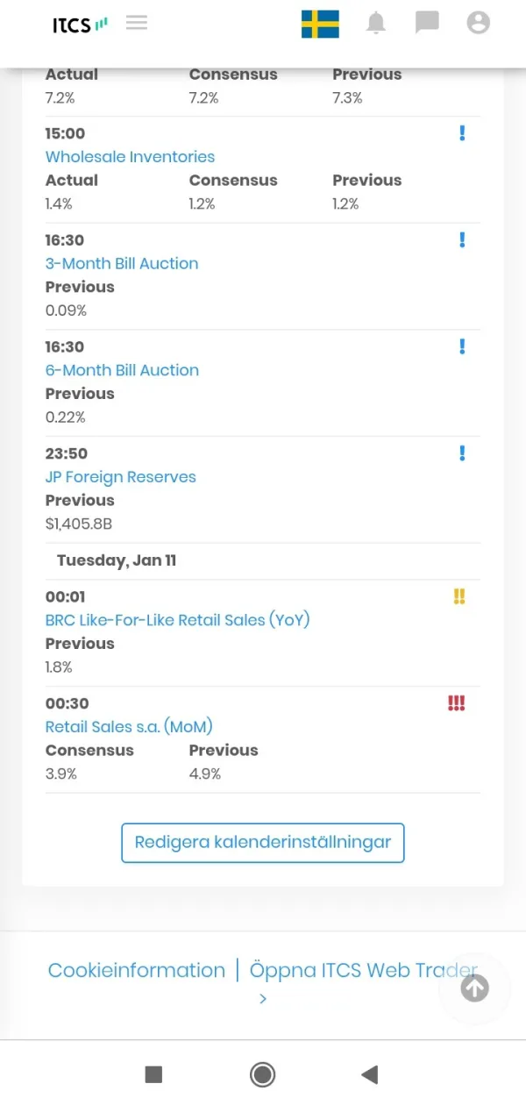Image resolution: width=526 pixels, height=1105 pixels.
Task: Tap the ITCS logo
Action: coord(80,25)
